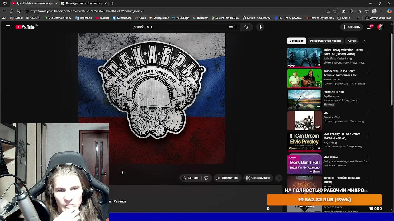The width and height of the screenshot is (394, 221).
Task: Open the YouTube account avatar menu
Action: [380, 27]
